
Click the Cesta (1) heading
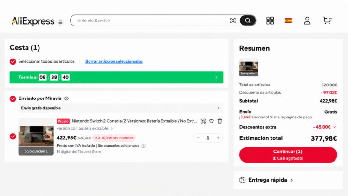tap(25, 47)
